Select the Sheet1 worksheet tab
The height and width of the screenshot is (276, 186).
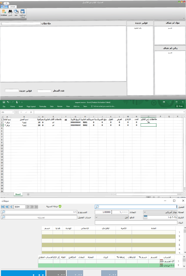pyautogui.click(x=18, y=194)
